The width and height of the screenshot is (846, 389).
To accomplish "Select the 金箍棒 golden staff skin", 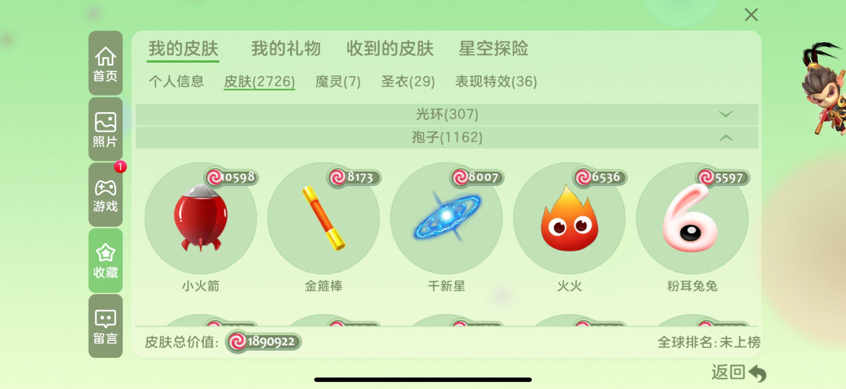I will (x=324, y=218).
